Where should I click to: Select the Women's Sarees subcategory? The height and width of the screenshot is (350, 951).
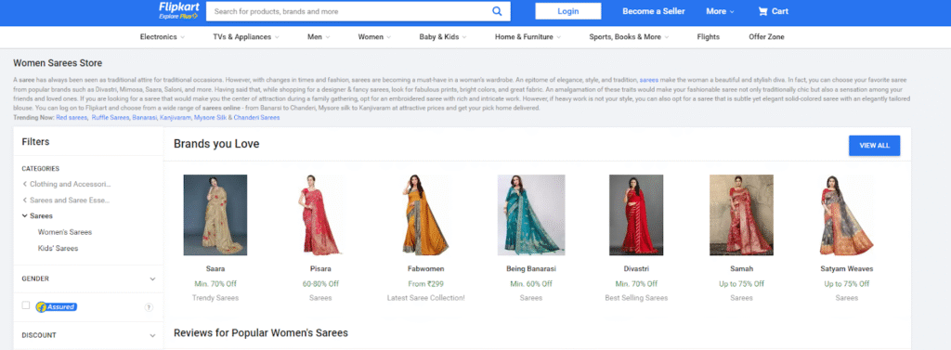65,232
